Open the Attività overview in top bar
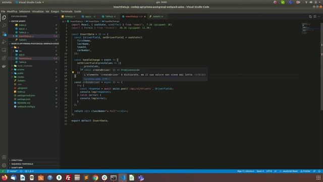 pyautogui.click(x=7, y=2)
